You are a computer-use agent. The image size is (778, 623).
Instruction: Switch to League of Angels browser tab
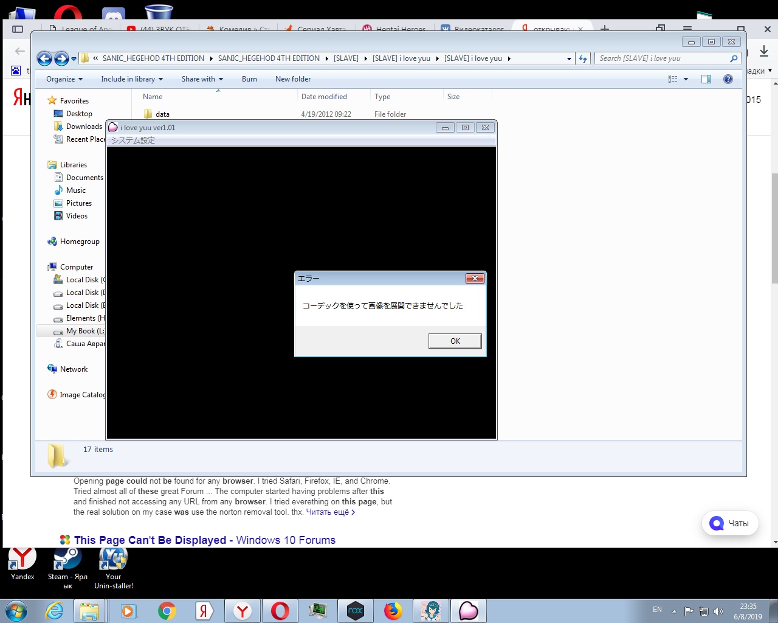tap(81, 29)
